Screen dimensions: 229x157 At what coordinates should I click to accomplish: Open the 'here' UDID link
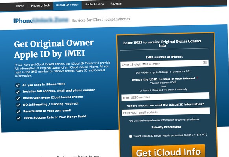click(x=163, y=86)
